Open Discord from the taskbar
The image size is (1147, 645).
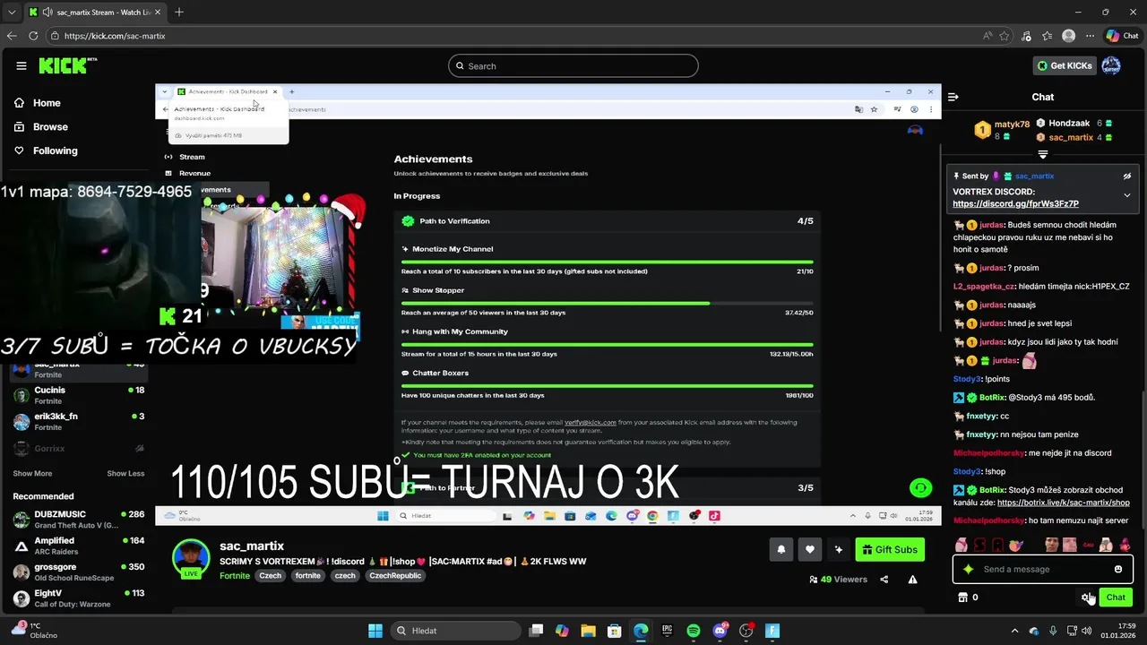720,631
